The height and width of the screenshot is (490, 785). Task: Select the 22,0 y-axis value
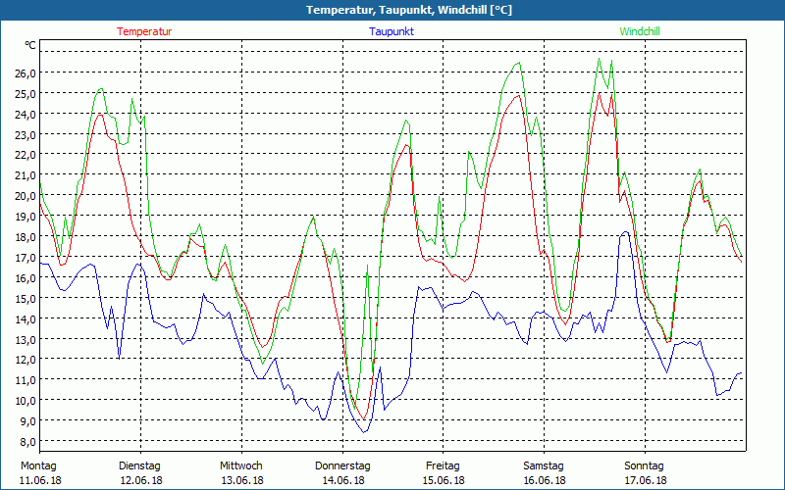tap(26, 155)
